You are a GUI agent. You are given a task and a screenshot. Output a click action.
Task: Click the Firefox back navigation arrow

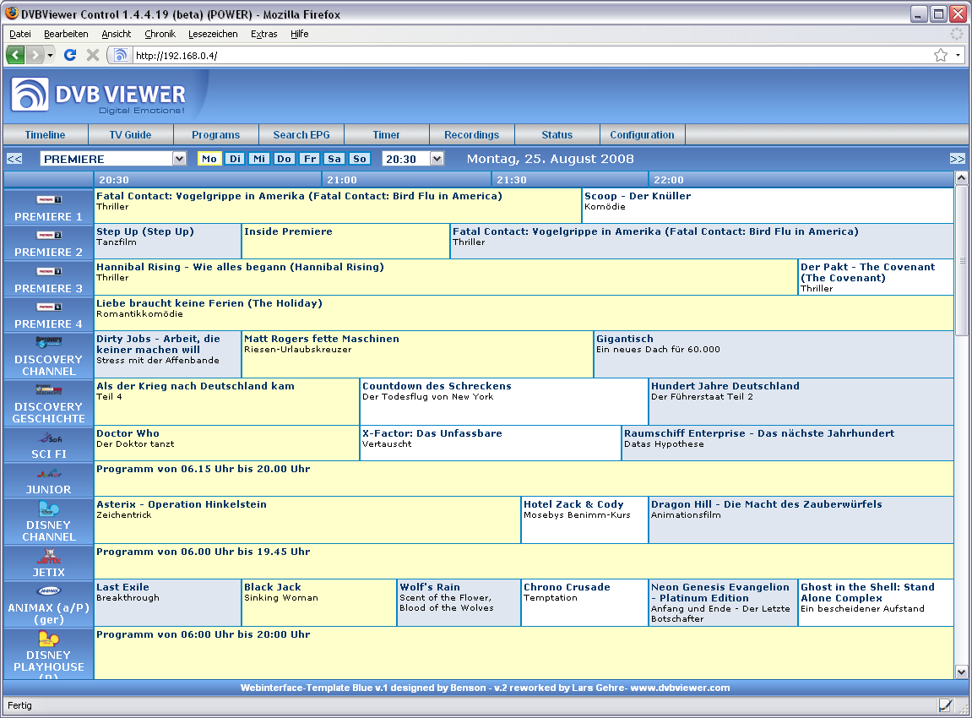tap(16, 55)
